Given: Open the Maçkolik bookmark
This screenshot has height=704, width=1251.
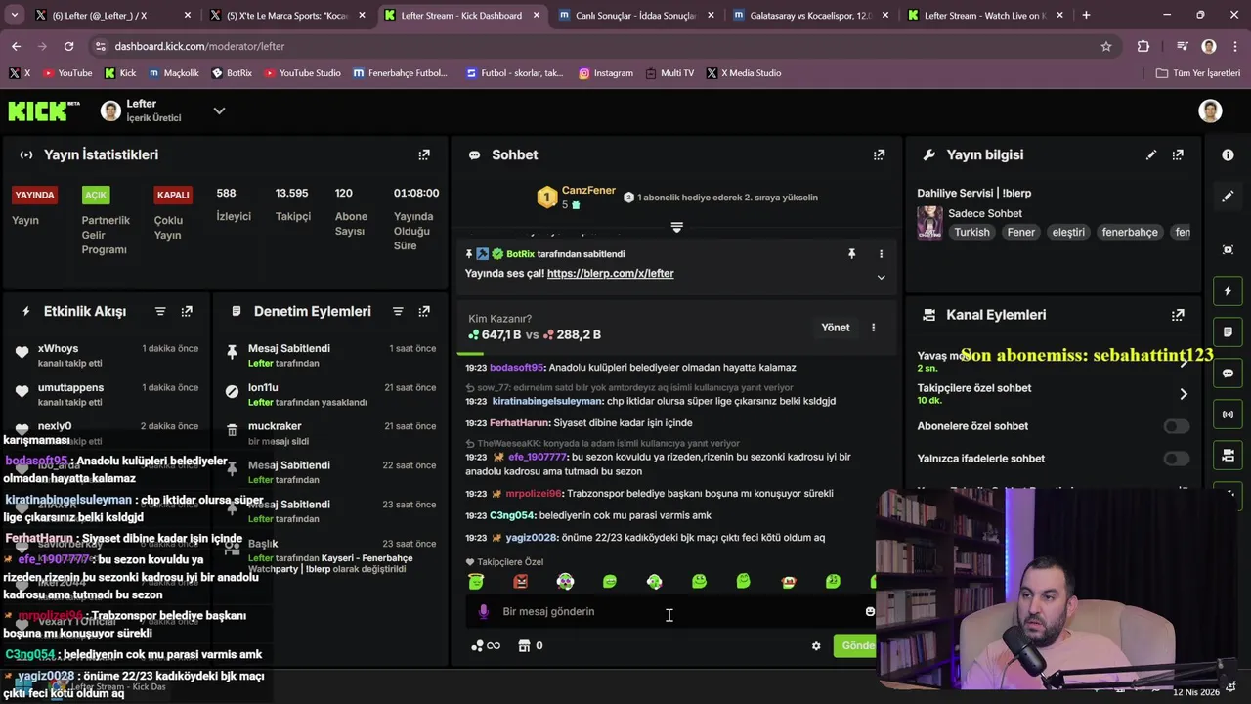Looking at the screenshot, I should tap(173, 73).
